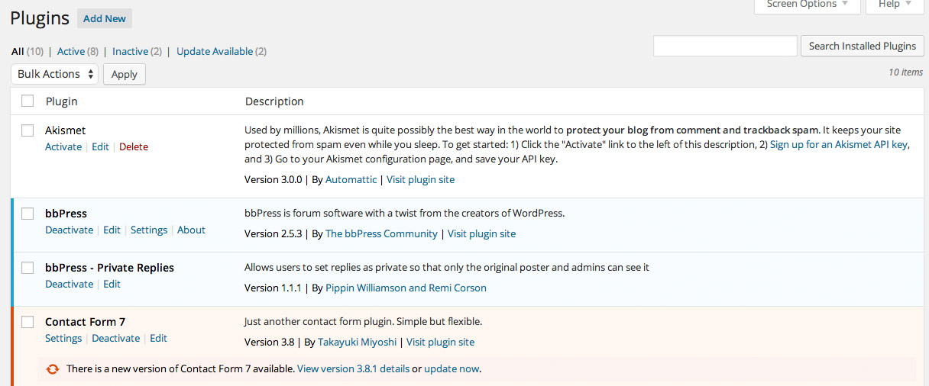Viewport: 929px width, 386px height.
Task: Edit the Akismet plugin
Action: (100, 146)
